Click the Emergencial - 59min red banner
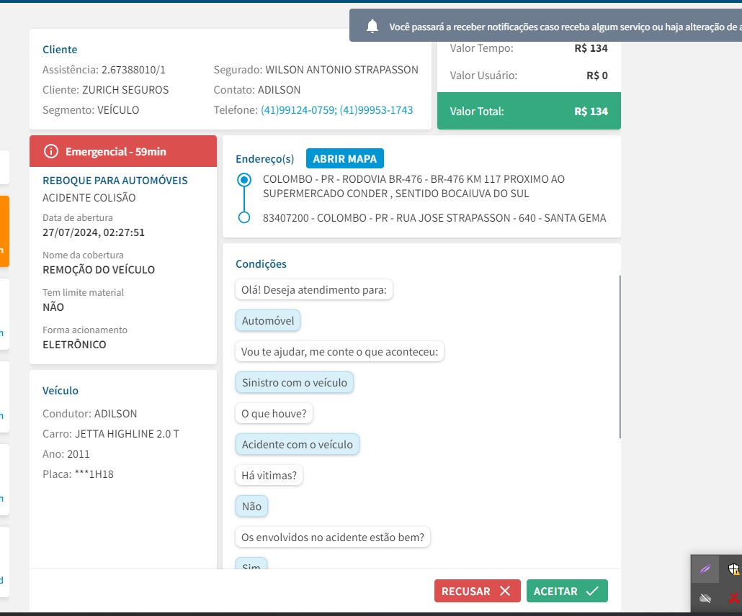 coord(123,151)
